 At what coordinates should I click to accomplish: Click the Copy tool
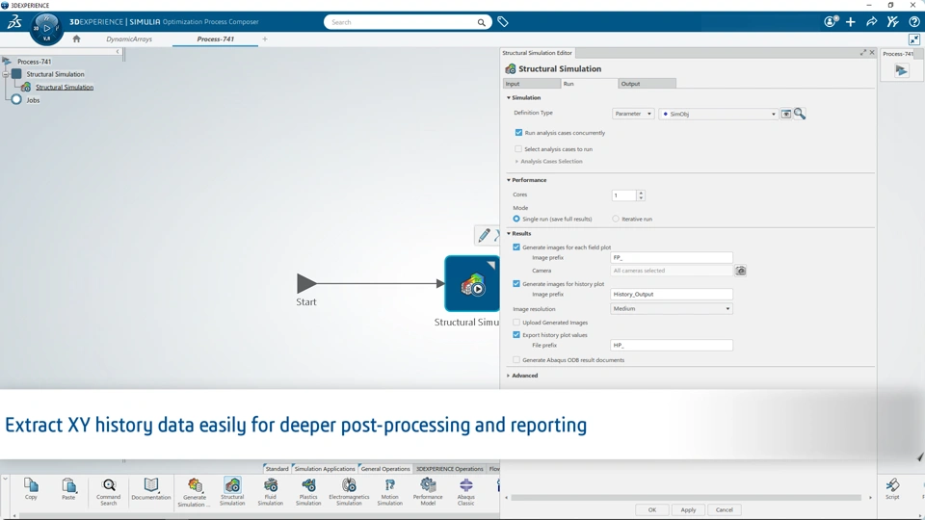point(31,489)
